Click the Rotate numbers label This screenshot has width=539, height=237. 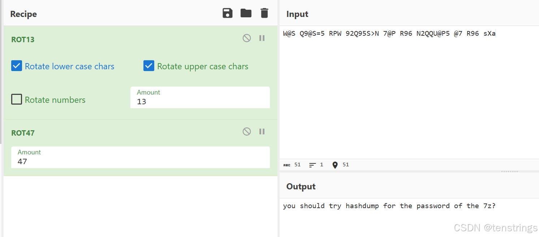click(x=55, y=100)
